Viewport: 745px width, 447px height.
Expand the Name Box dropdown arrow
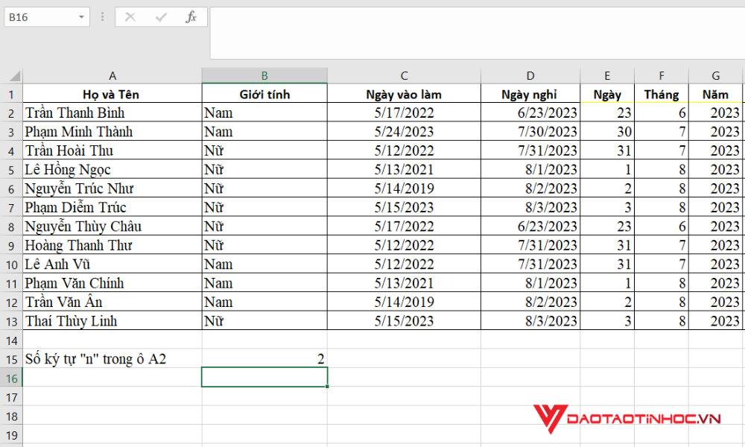point(81,18)
